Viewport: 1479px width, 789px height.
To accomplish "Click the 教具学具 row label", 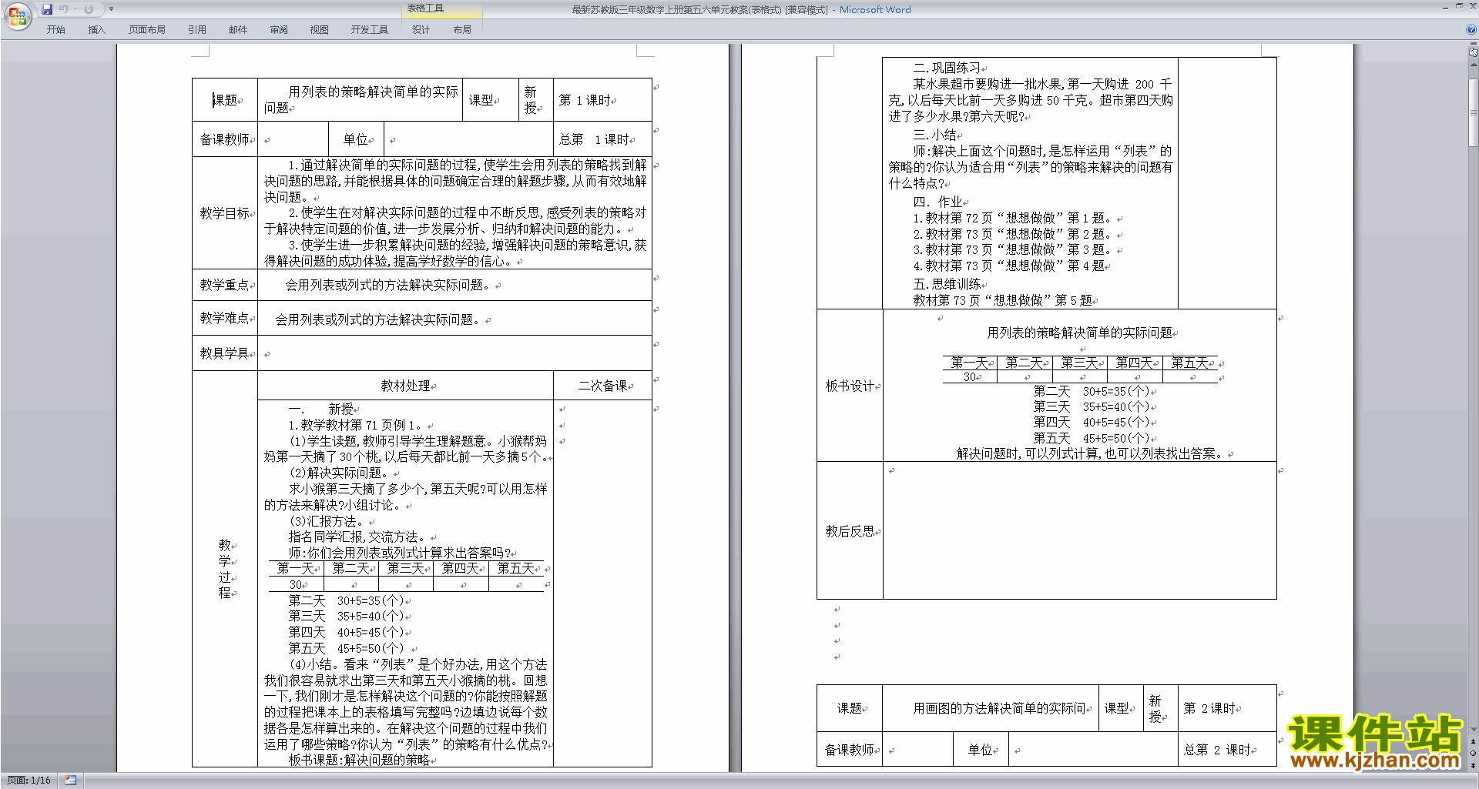I will (225, 353).
